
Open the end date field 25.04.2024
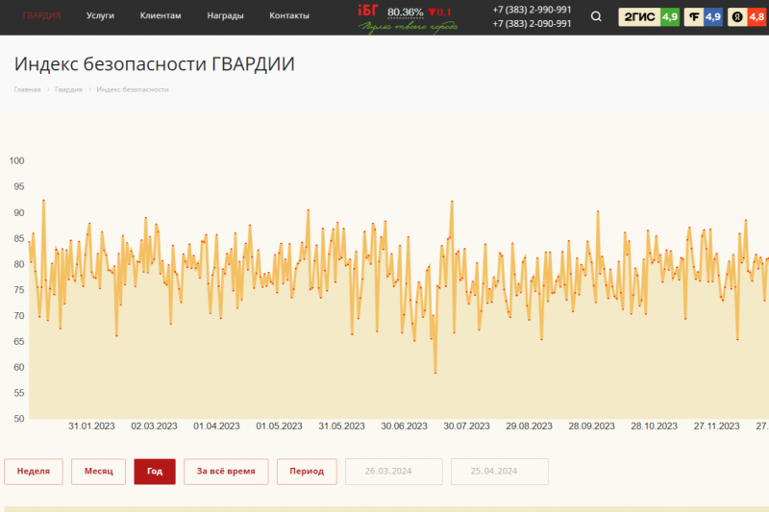(x=499, y=472)
